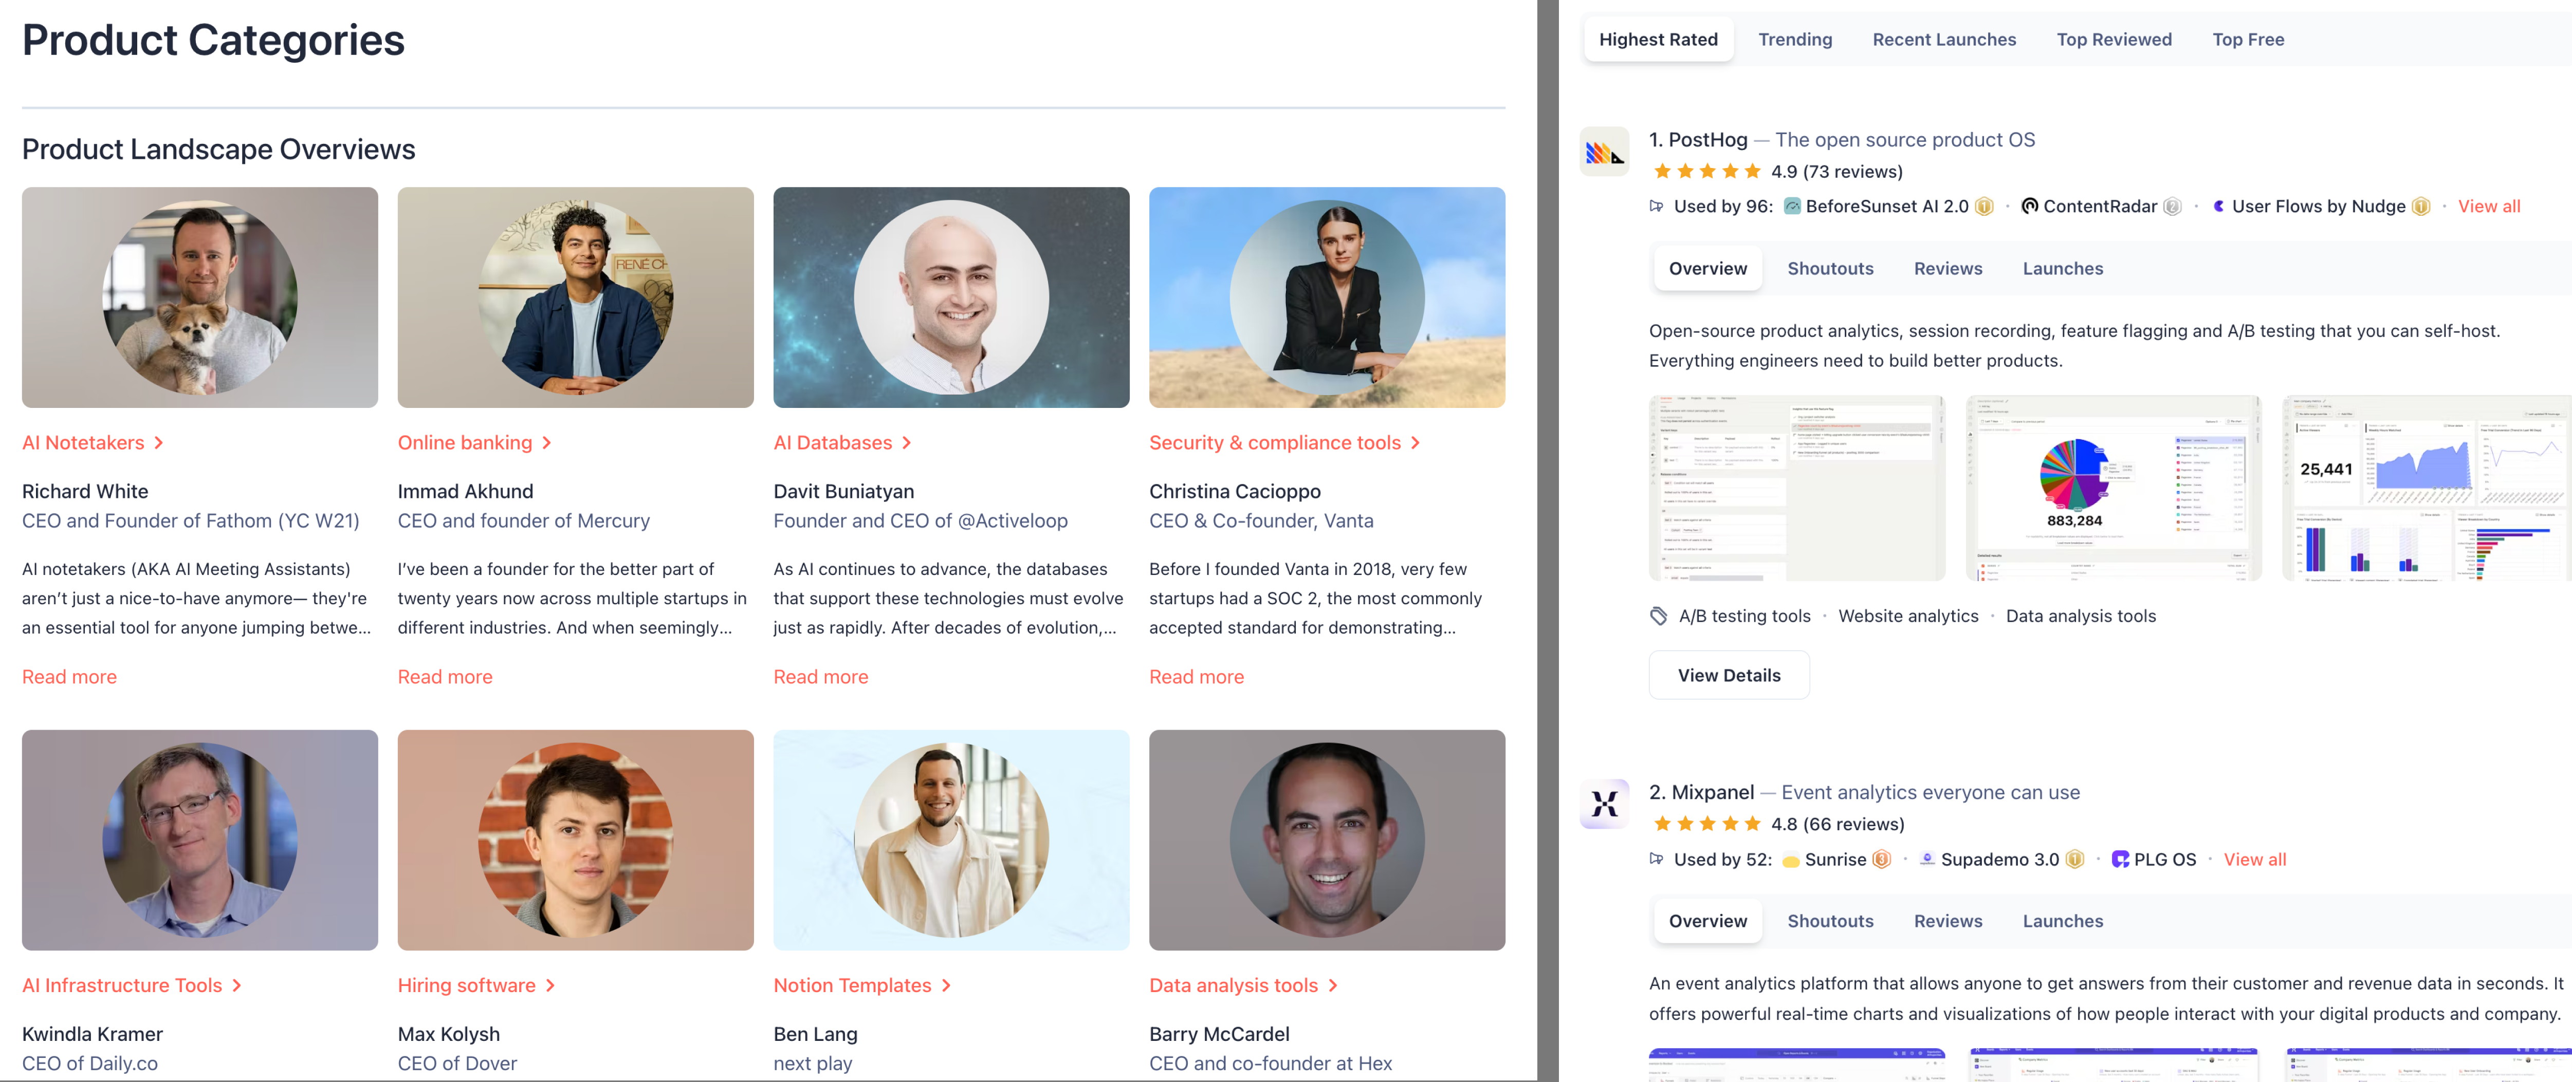Viewport: 2572px width, 1082px height.
Task: Open the Notion Templates category arrow
Action: pyautogui.click(x=946, y=986)
